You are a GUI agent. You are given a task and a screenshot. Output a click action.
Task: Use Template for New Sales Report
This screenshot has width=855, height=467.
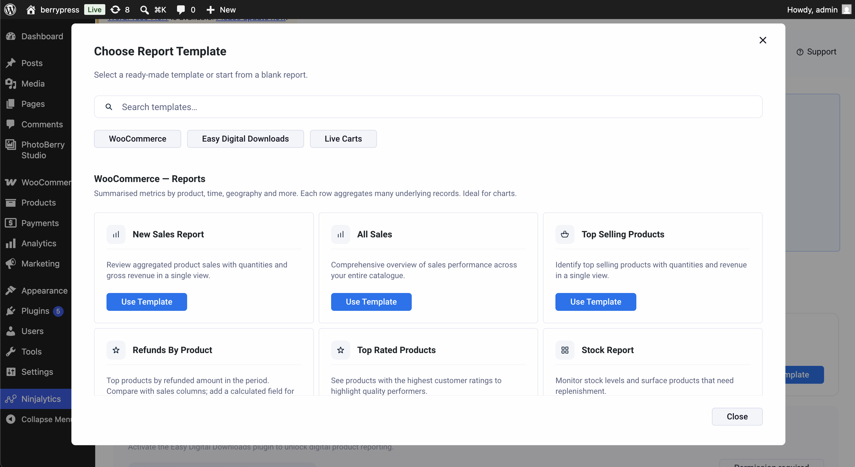147,302
